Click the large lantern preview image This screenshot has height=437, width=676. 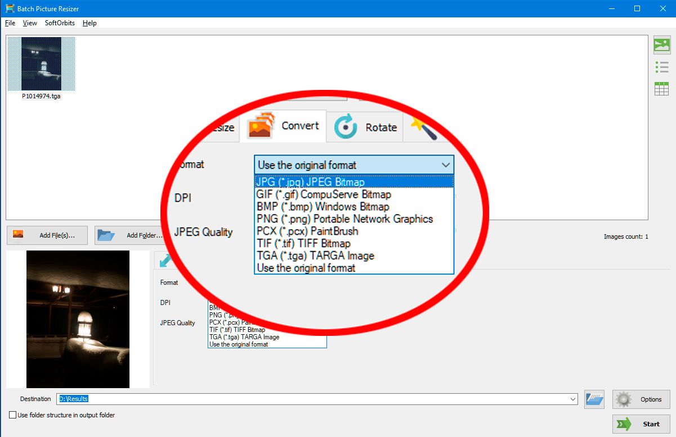78,319
